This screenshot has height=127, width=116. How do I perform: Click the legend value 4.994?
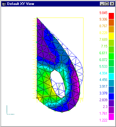click(103, 73)
